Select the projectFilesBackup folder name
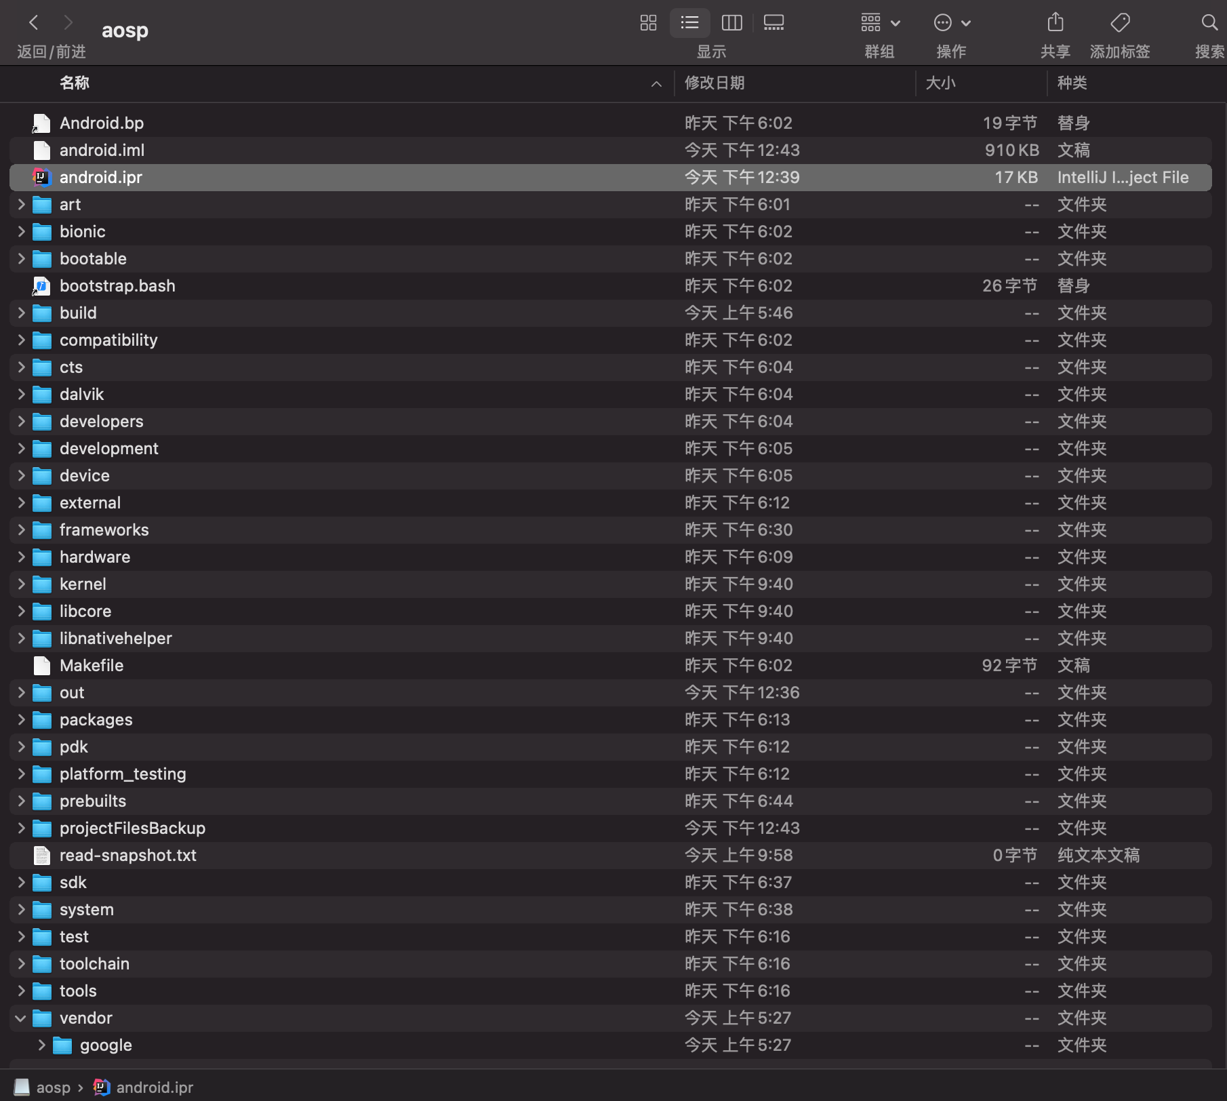 click(x=132, y=828)
